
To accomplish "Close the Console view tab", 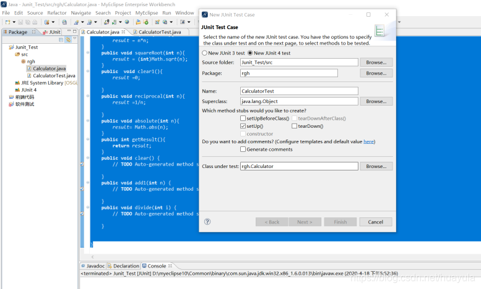I will [170, 266].
